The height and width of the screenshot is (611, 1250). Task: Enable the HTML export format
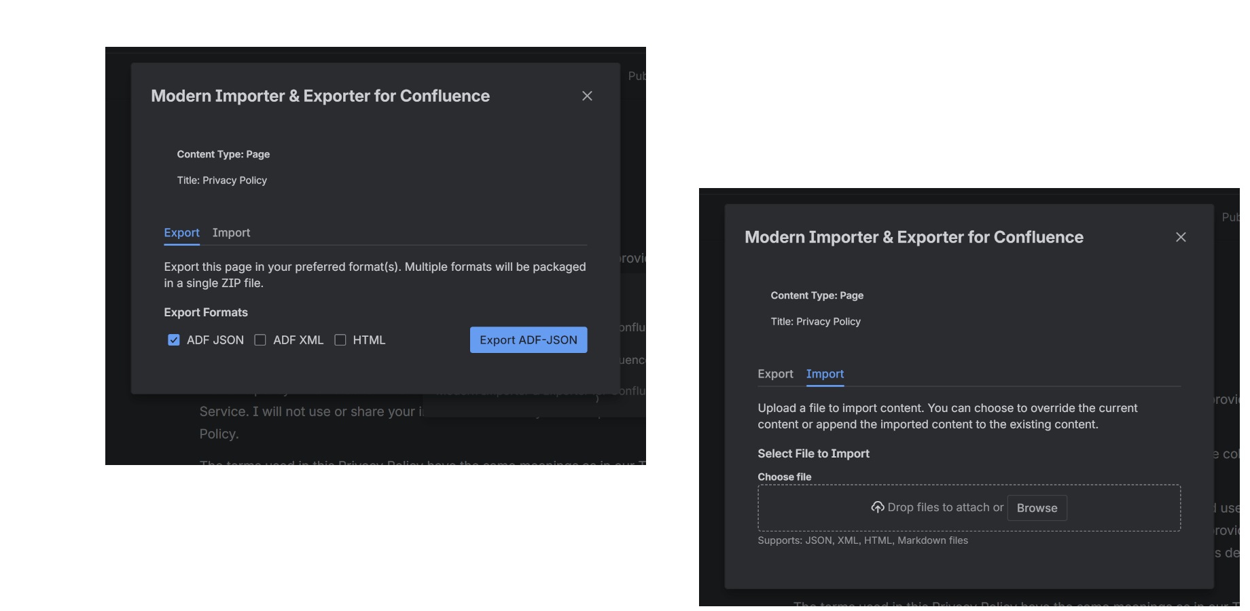(x=340, y=339)
